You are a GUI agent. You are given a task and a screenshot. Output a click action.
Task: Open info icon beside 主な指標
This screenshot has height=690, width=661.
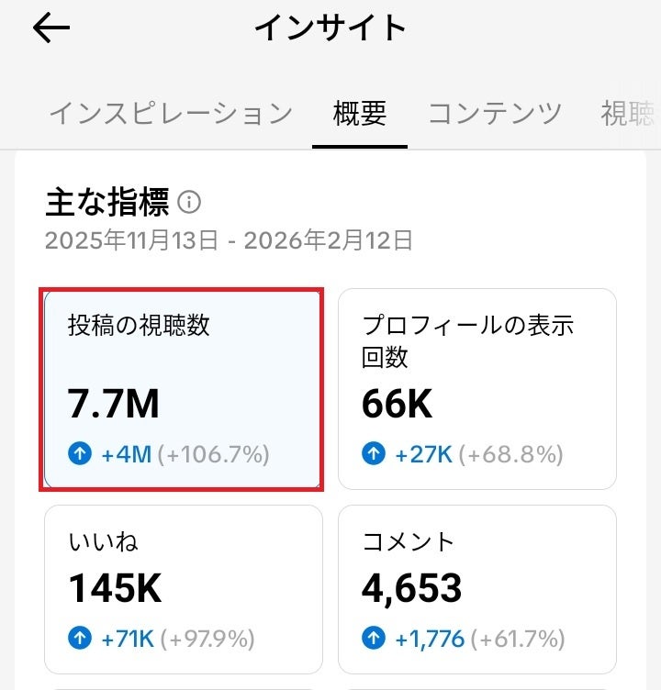pos(190,202)
